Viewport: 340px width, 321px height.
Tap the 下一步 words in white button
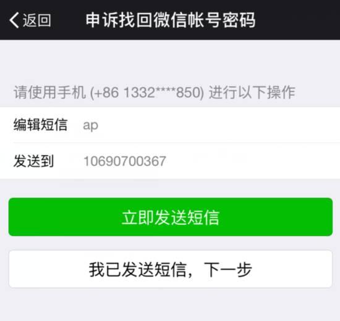(x=228, y=269)
